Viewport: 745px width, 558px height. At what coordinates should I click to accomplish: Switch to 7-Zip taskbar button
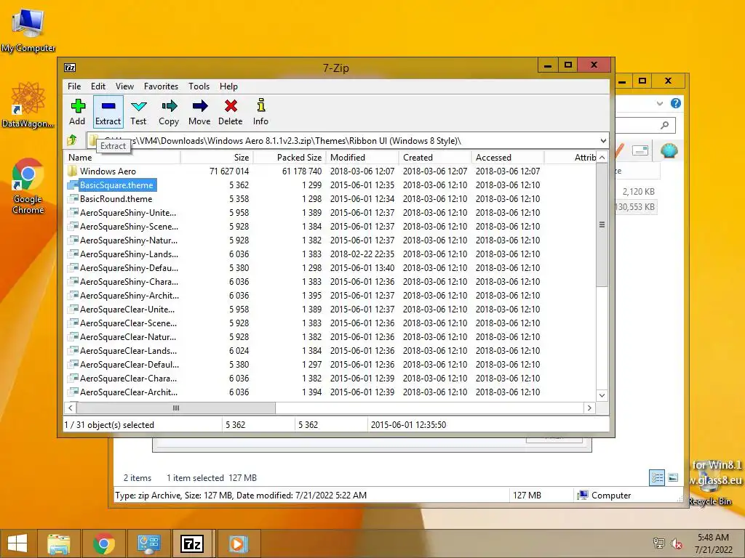(x=192, y=543)
